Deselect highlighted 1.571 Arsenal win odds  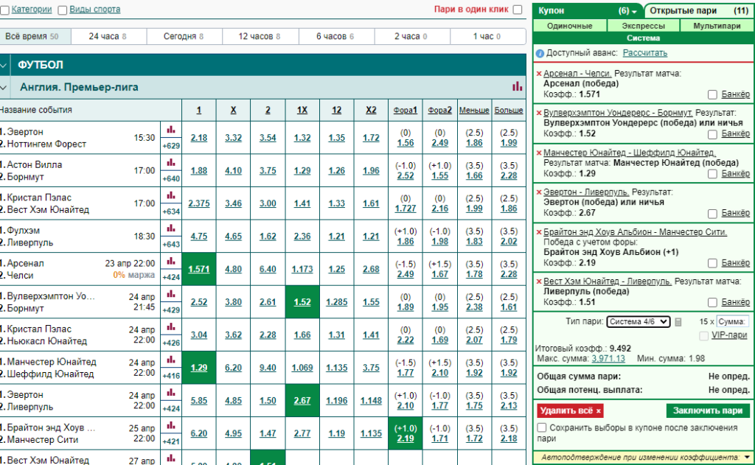[199, 269]
